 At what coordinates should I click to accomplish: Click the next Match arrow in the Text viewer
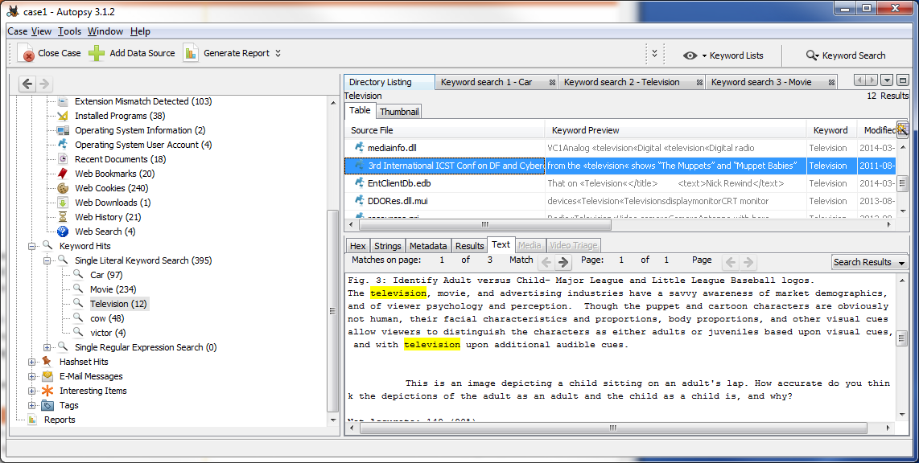coord(563,260)
